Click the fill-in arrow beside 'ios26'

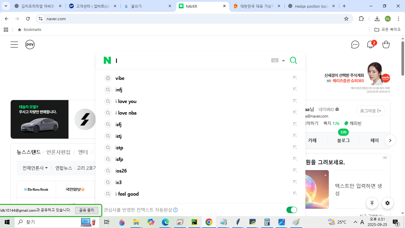click(x=295, y=170)
